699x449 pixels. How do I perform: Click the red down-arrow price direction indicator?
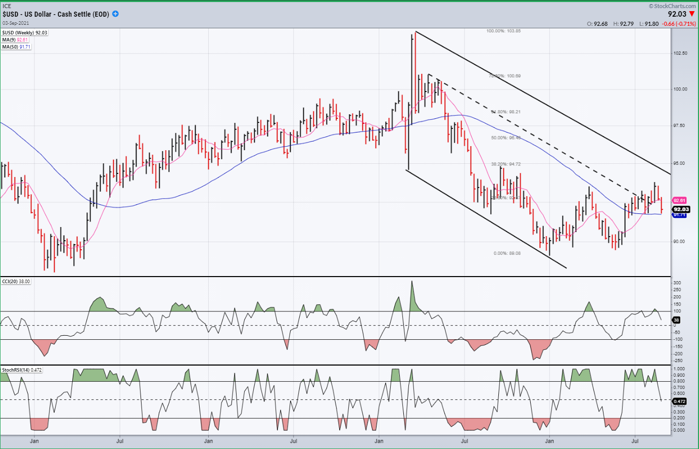tap(692, 14)
